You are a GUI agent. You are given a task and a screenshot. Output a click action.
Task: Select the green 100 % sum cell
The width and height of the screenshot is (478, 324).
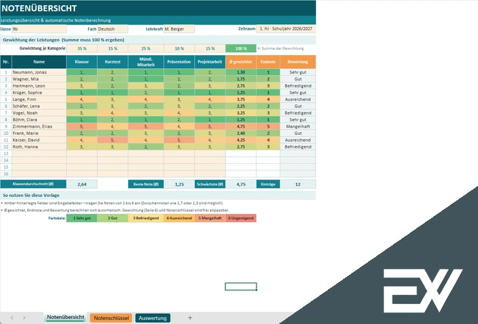coord(241,49)
